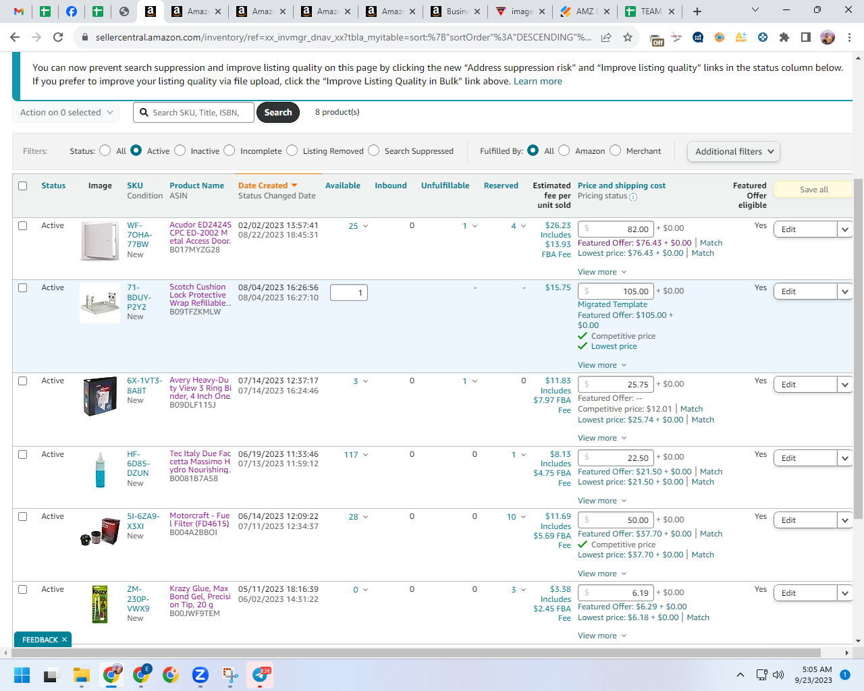Viewport: 864px width, 691px height.
Task: Open the Additional filters dropdown
Action: pos(734,151)
